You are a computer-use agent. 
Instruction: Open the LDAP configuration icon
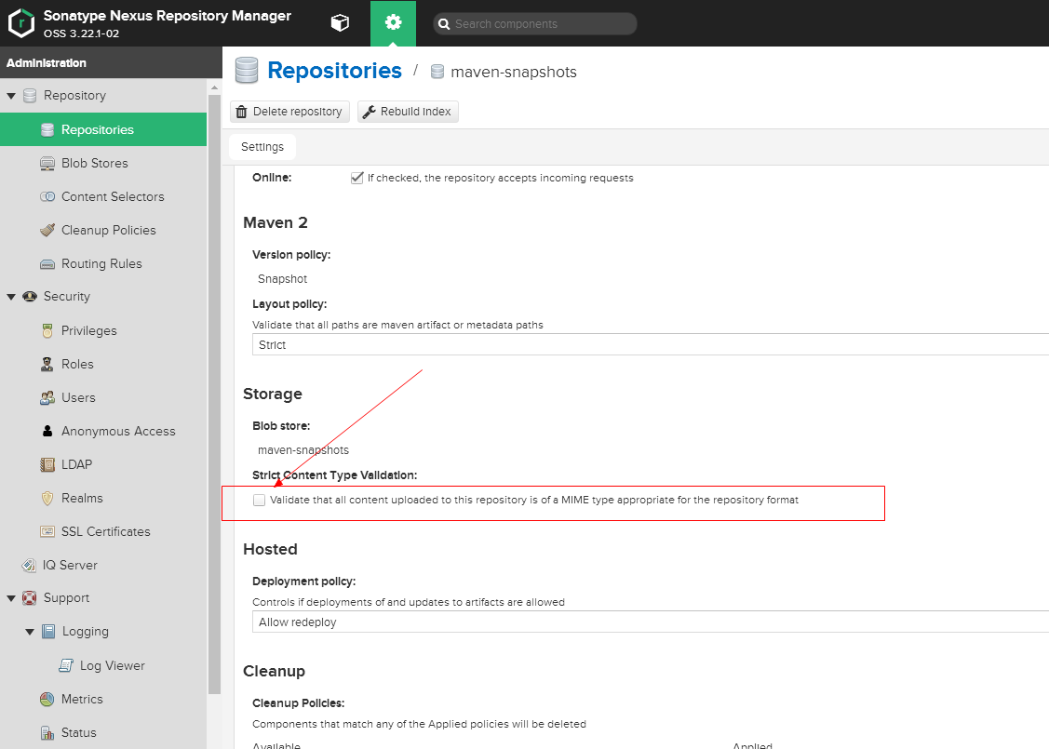pos(45,464)
